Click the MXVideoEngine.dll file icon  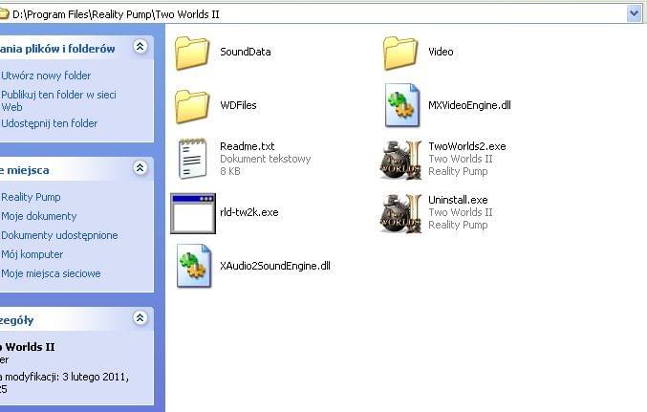[x=402, y=105]
